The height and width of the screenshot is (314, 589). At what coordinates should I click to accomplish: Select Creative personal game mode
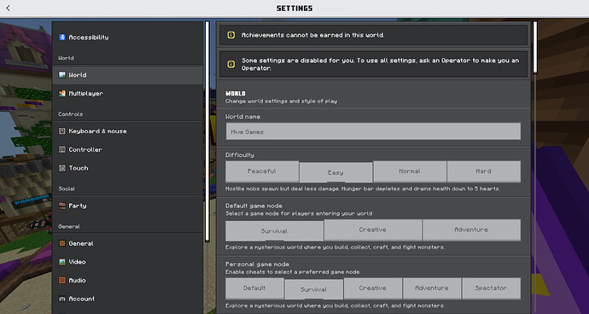point(373,288)
